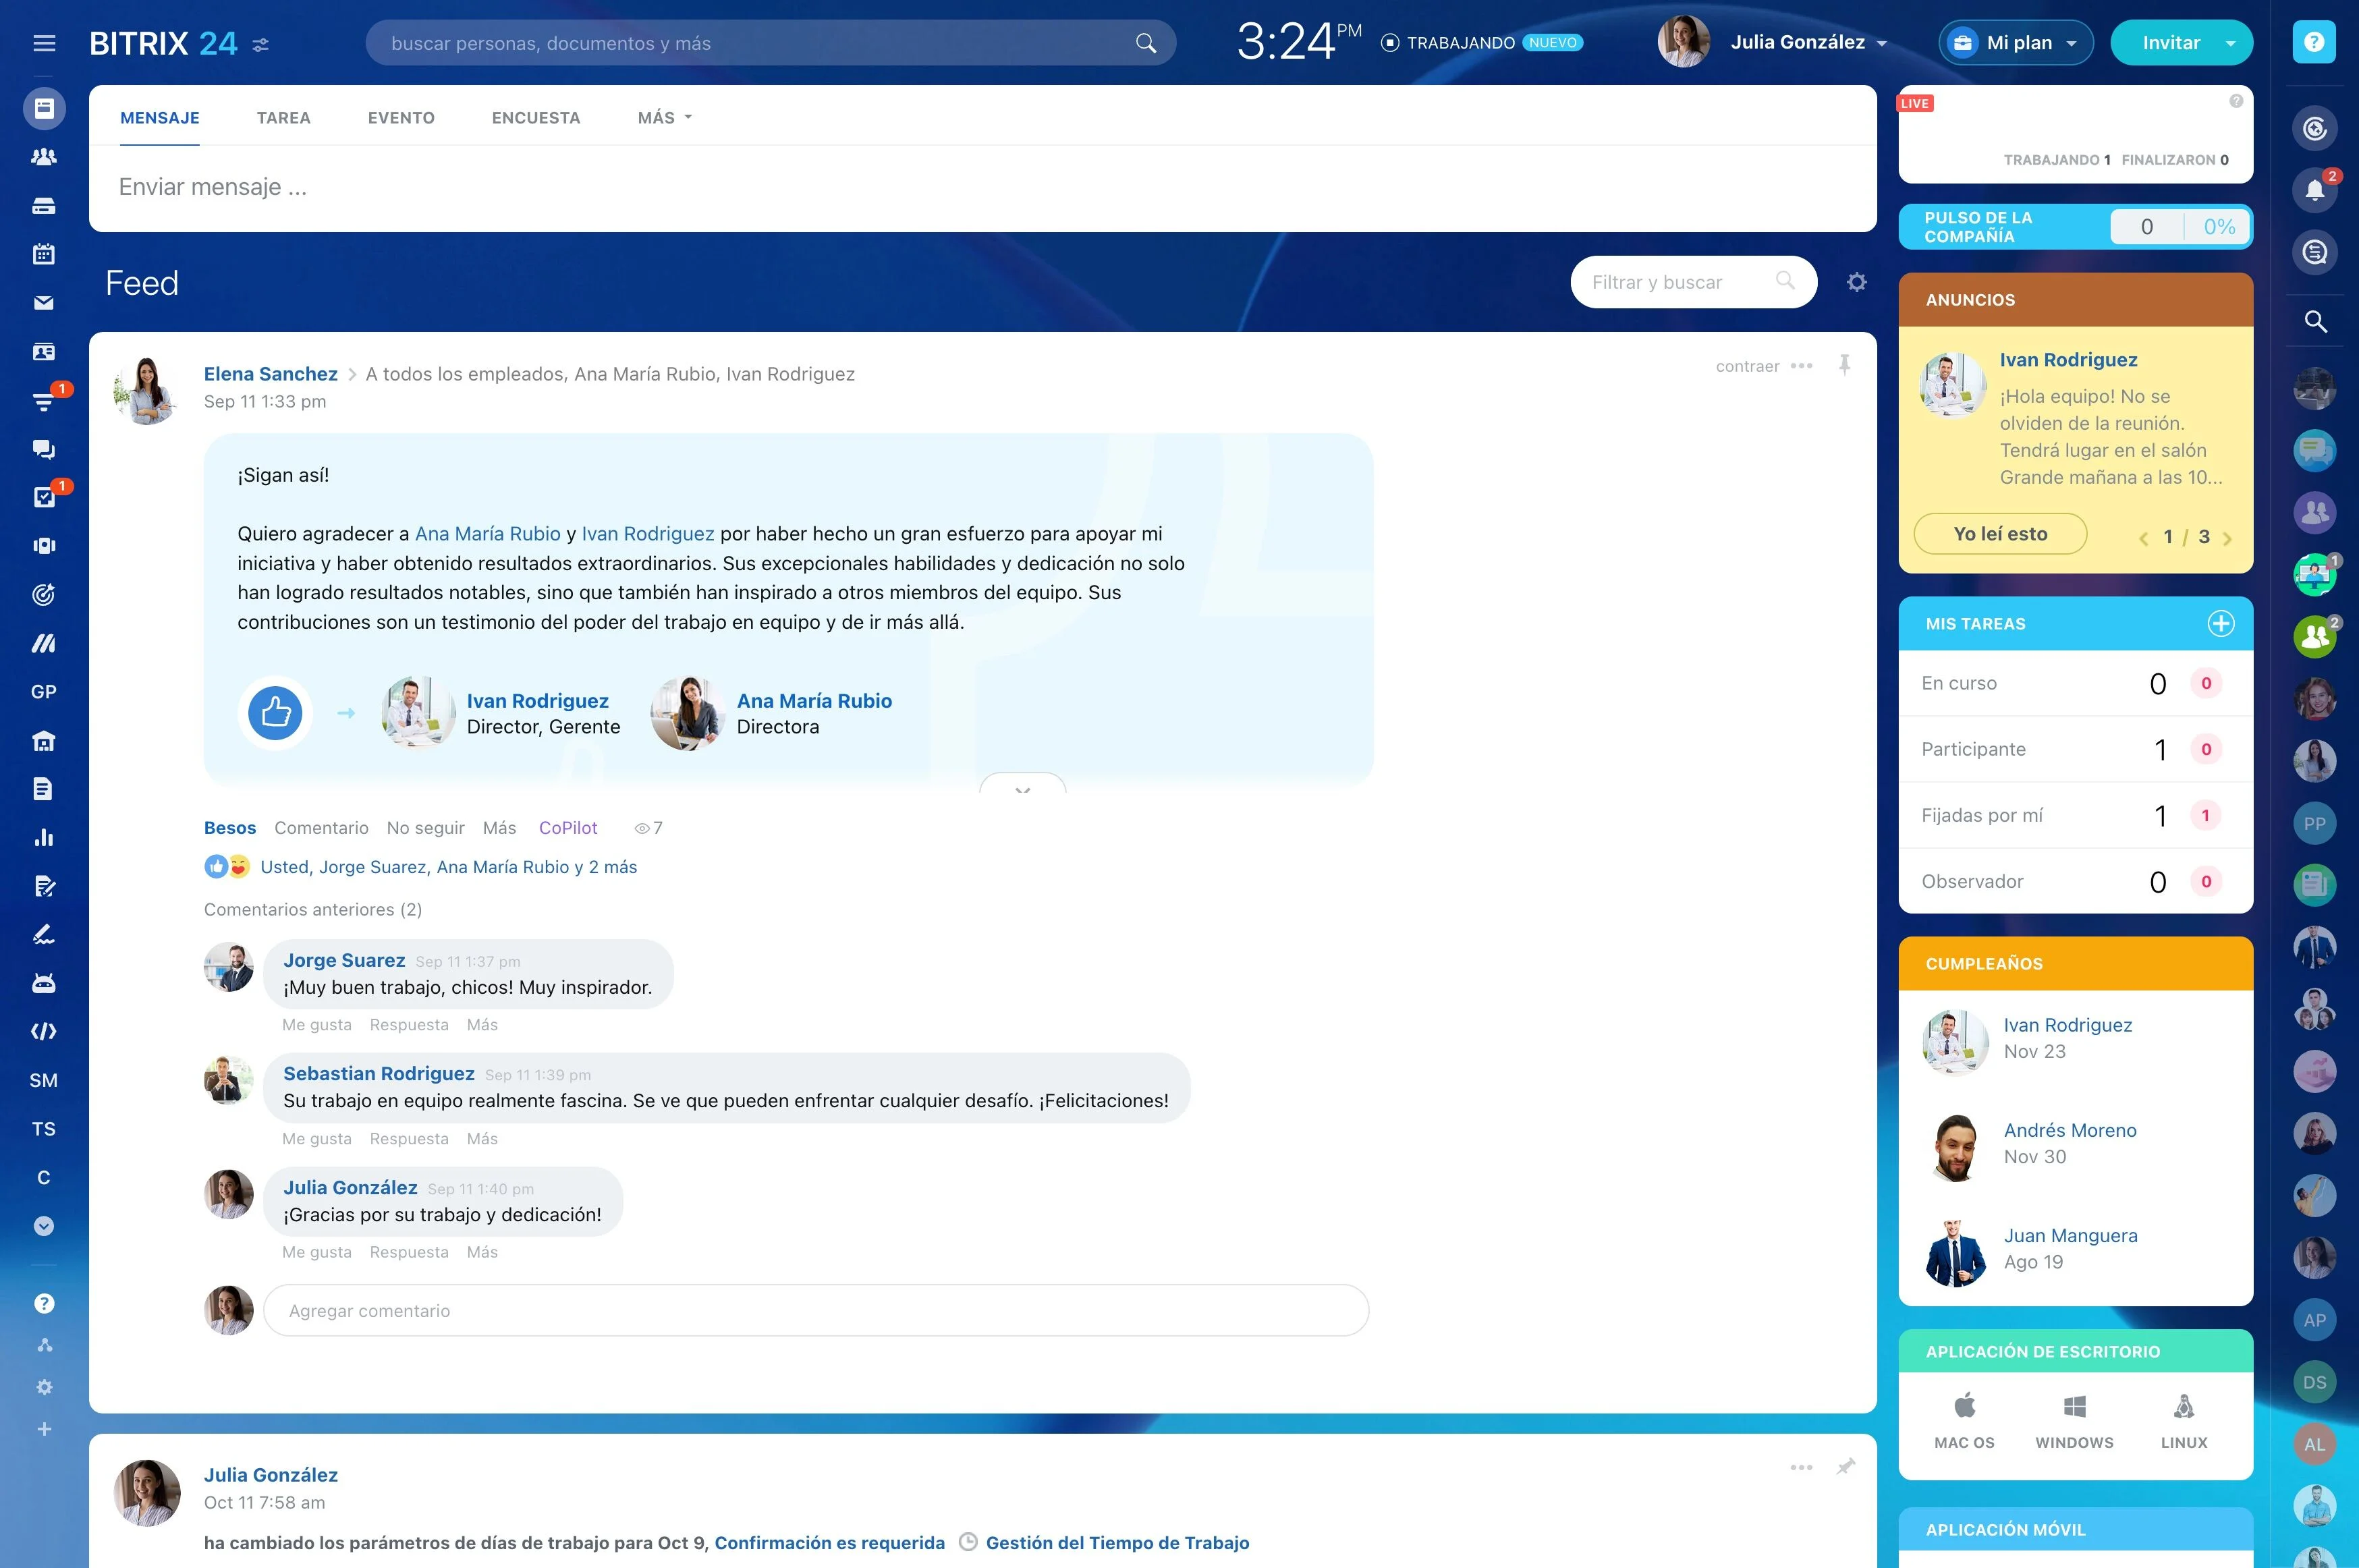Screen dimensions: 2359x1568
Task: Click the Agregar comentario input field
Action: pos(816,1311)
